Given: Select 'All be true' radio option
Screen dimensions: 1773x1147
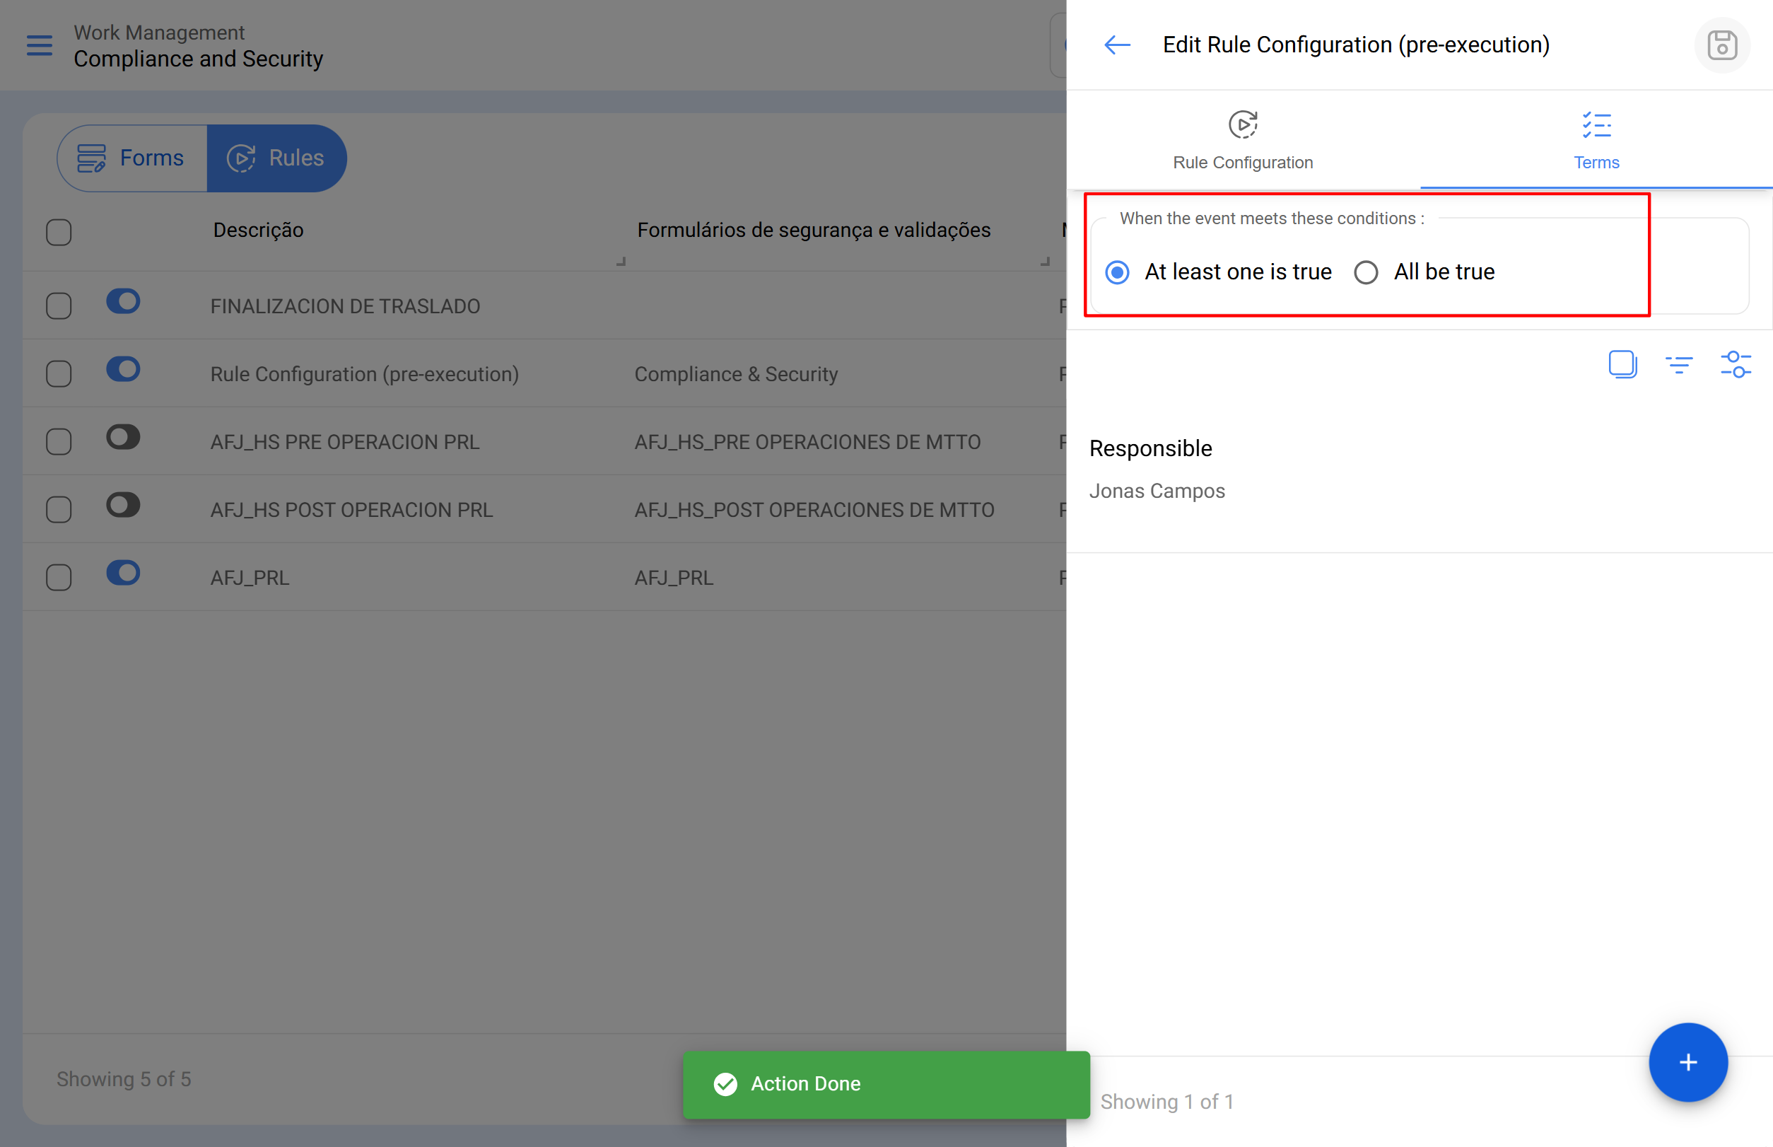Looking at the screenshot, I should point(1366,272).
